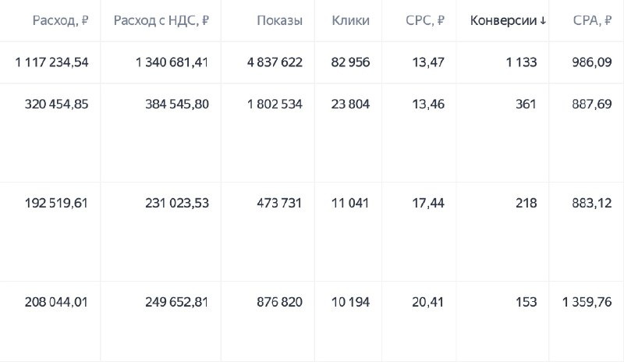Click the Расход с НДС, ₽ column header
624x362 pixels.
161,21
